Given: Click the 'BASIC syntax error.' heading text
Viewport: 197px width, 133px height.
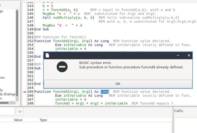Looking at the screenshot, I should (95, 63).
